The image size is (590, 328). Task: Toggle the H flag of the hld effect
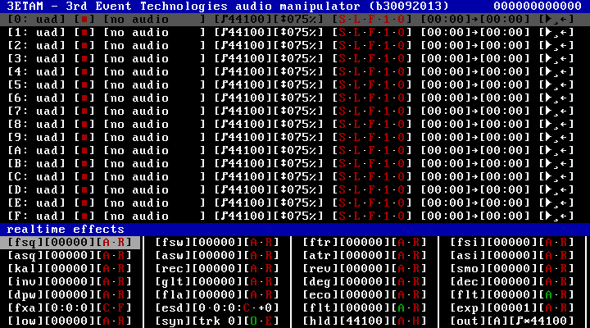(x=415, y=321)
